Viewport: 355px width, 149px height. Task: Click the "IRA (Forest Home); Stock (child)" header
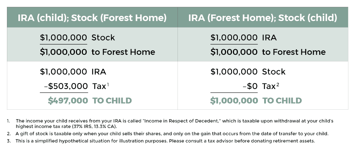point(263,18)
